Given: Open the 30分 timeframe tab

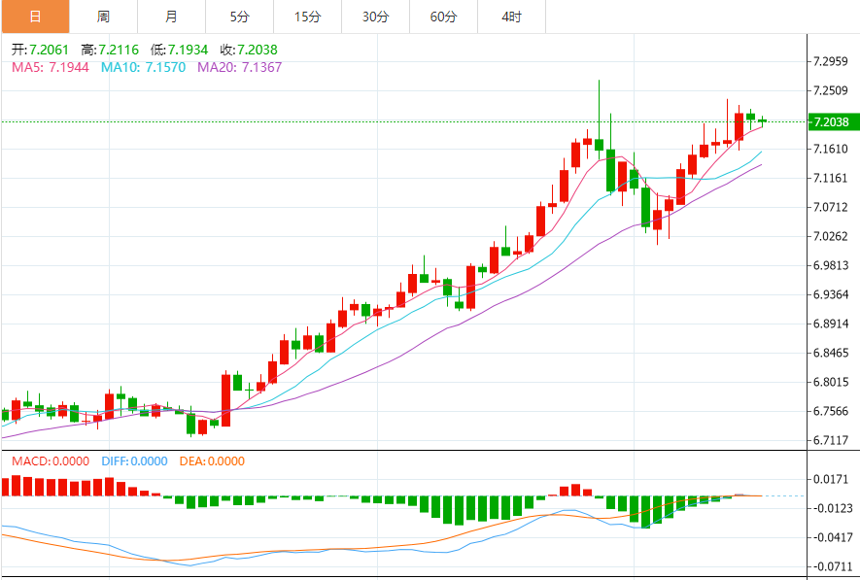Looking at the screenshot, I should tap(375, 17).
